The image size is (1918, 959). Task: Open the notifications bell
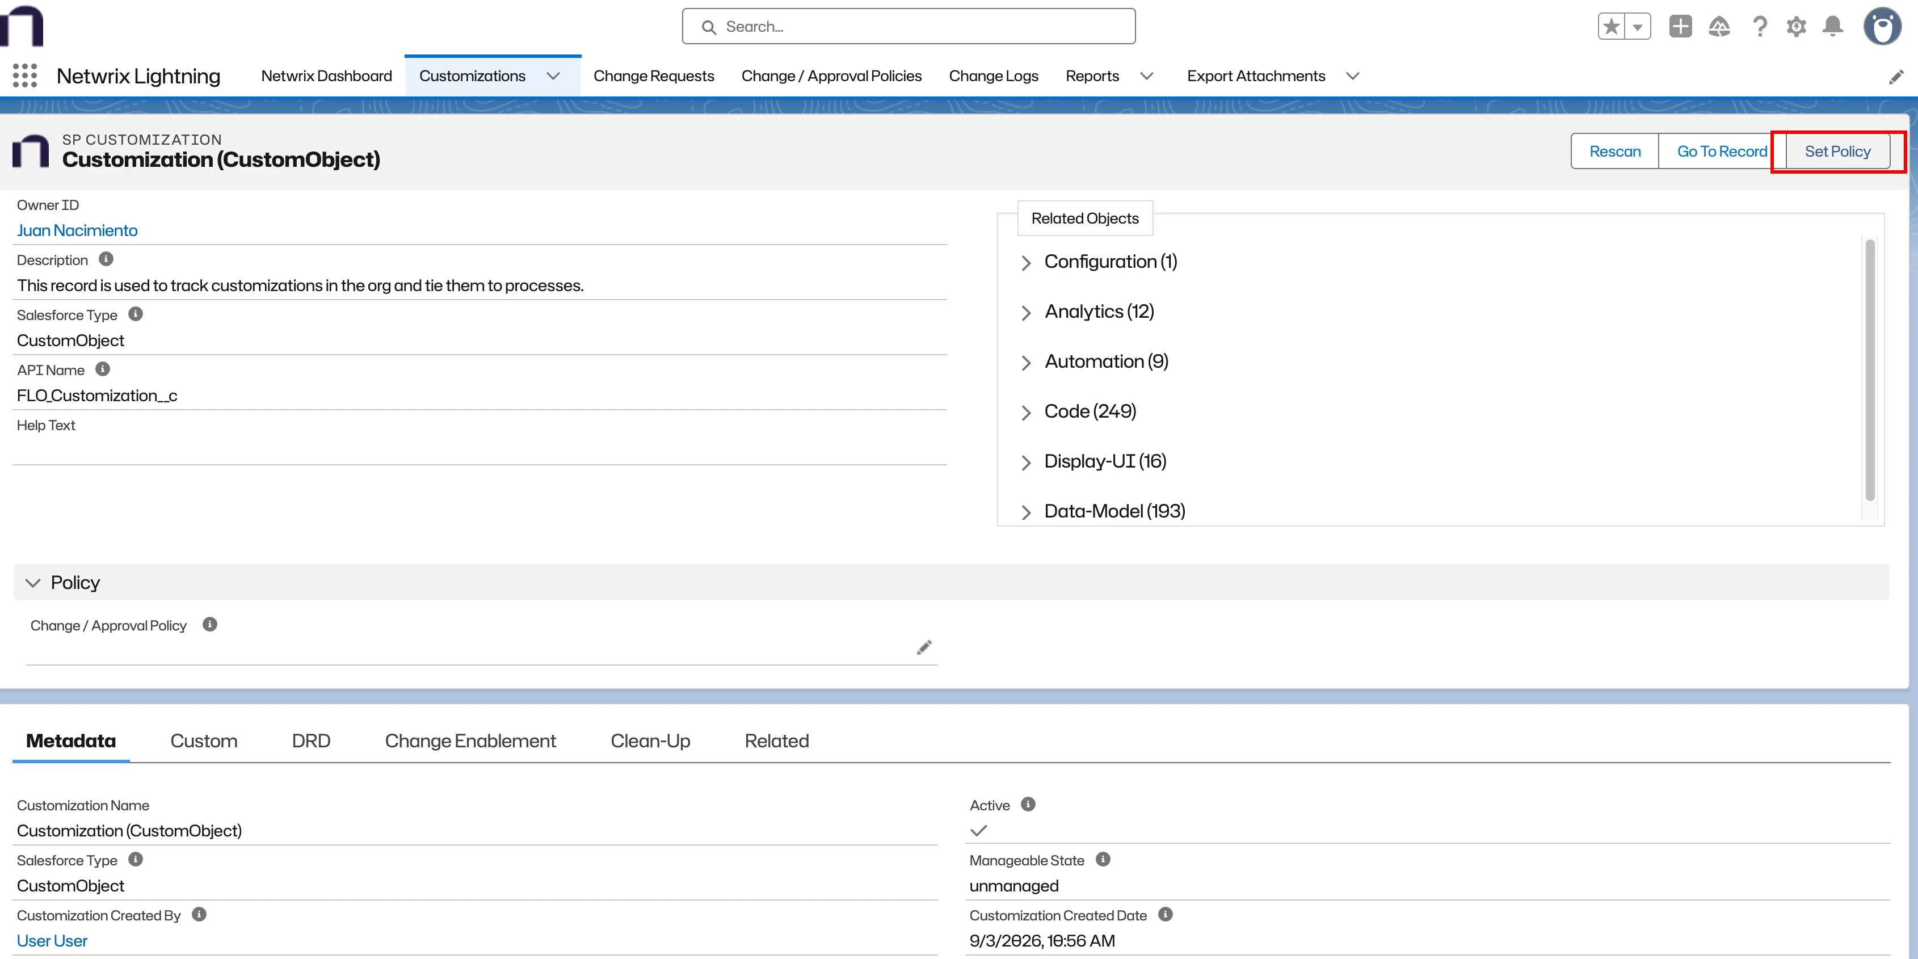[1833, 27]
